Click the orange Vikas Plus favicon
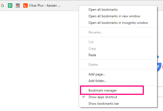Viewport: 163px width, 111px height. [x=25, y=5]
